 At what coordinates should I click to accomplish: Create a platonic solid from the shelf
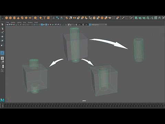35,18
